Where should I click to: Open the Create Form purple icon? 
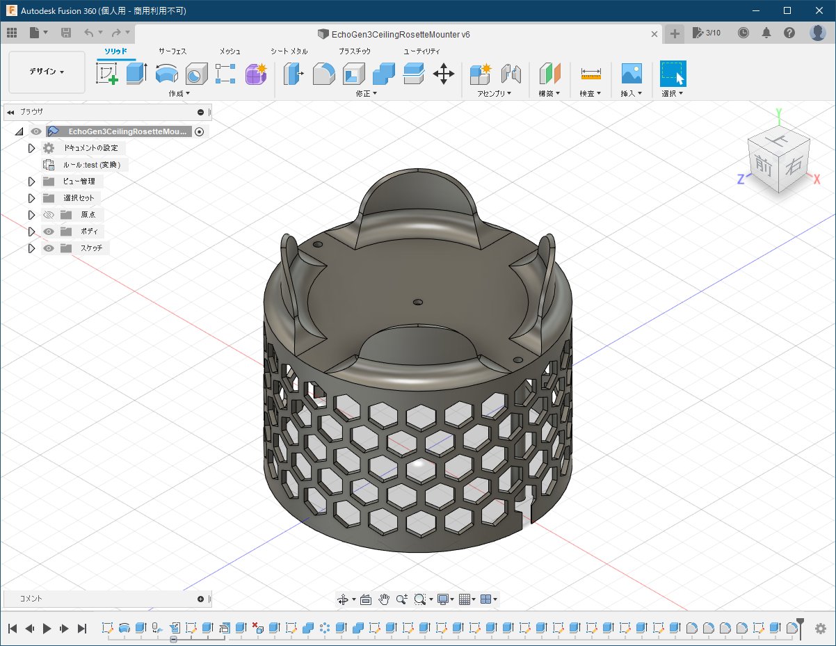point(256,73)
